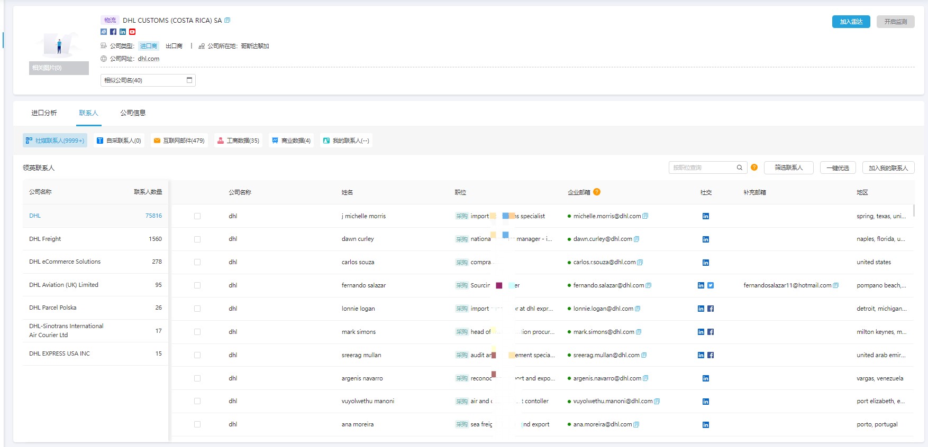Click the 进口商 company type tag

(149, 46)
